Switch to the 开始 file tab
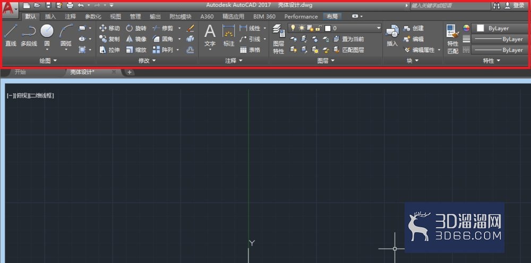The width and height of the screenshot is (531, 263). (20, 72)
